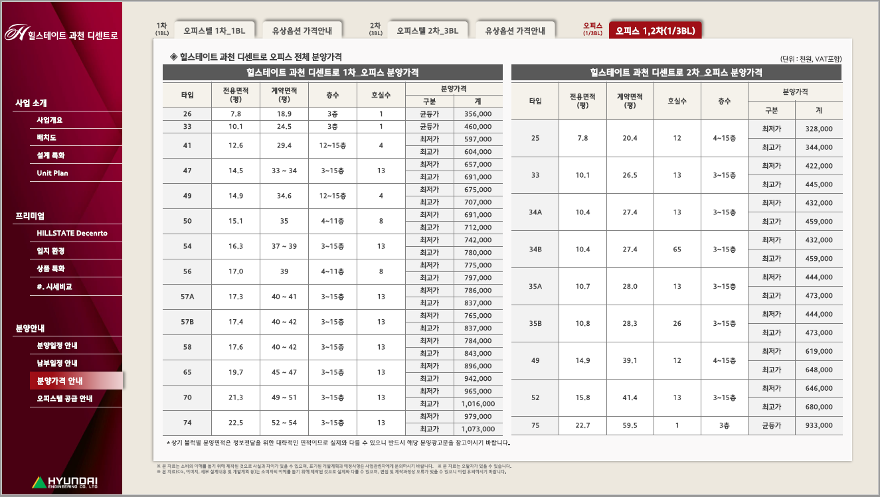
Task: Click type 34B in the 2차 table
Action: [x=535, y=249]
